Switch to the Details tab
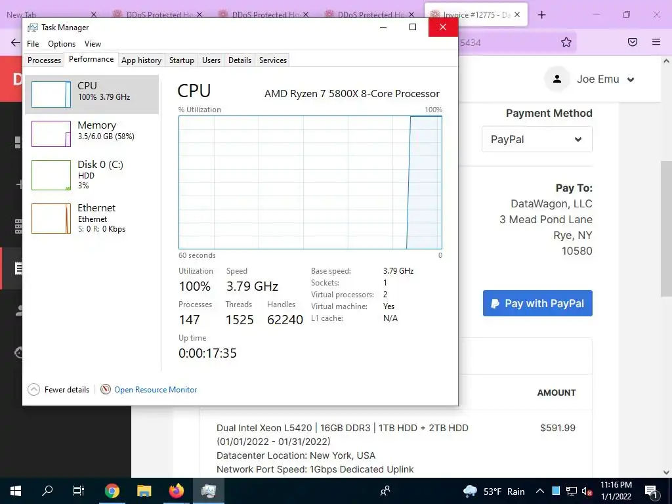The width and height of the screenshot is (672, 504). click(x=240, y=60)
